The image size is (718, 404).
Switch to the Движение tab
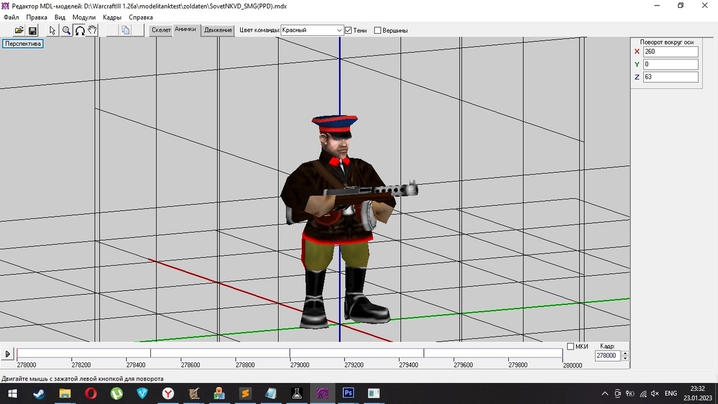click(218, 30)
